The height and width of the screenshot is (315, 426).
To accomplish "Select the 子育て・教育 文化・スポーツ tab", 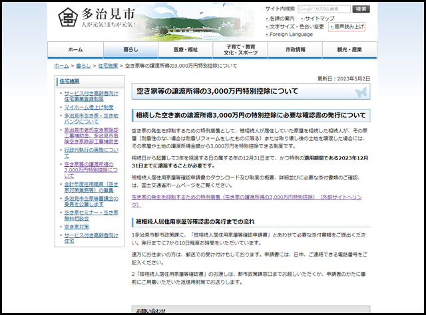I will pyautogui.click(x=240, y=50).
